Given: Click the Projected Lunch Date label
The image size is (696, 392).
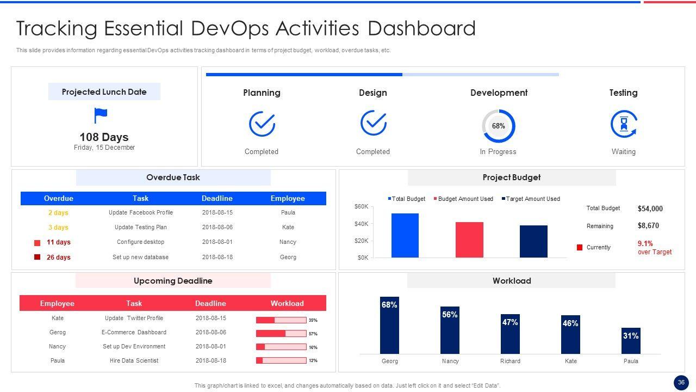Looking at the screenshot, I should tap(104, 92).
